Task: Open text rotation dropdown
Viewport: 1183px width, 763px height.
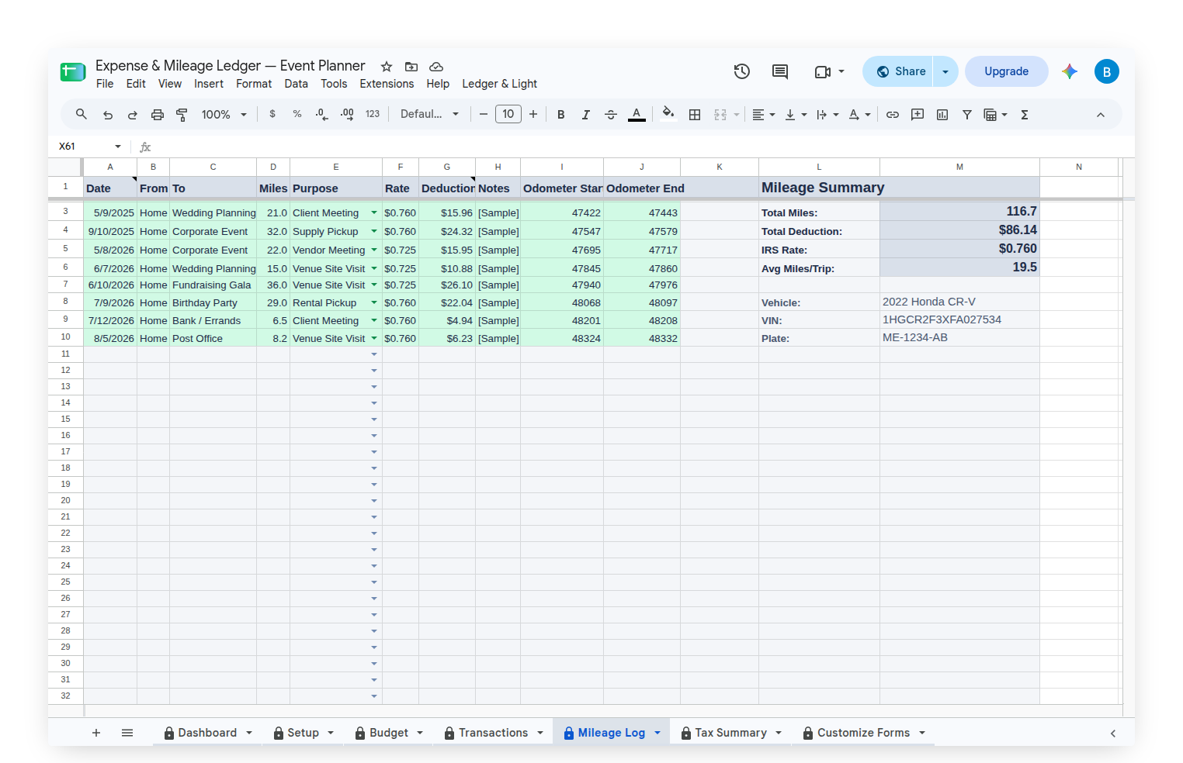Action: point(859,115)
